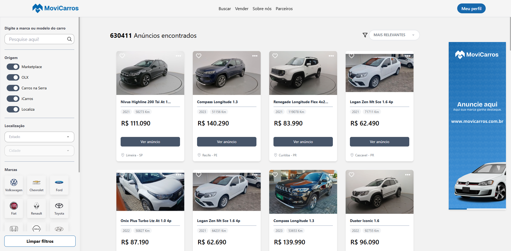Click the sidebar filter scrollbar
The height and width of the screenshot is (251, 511).
point(79,94)
